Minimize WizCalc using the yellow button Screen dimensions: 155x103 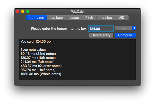pos(23,11)
